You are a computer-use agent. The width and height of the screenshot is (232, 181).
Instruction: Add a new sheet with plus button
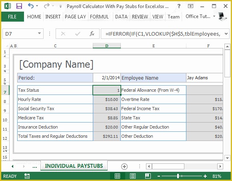(x=124, y=167)
